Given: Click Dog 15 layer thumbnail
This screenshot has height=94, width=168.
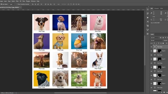Looking at the screenshot, I should tap(155, 59).
